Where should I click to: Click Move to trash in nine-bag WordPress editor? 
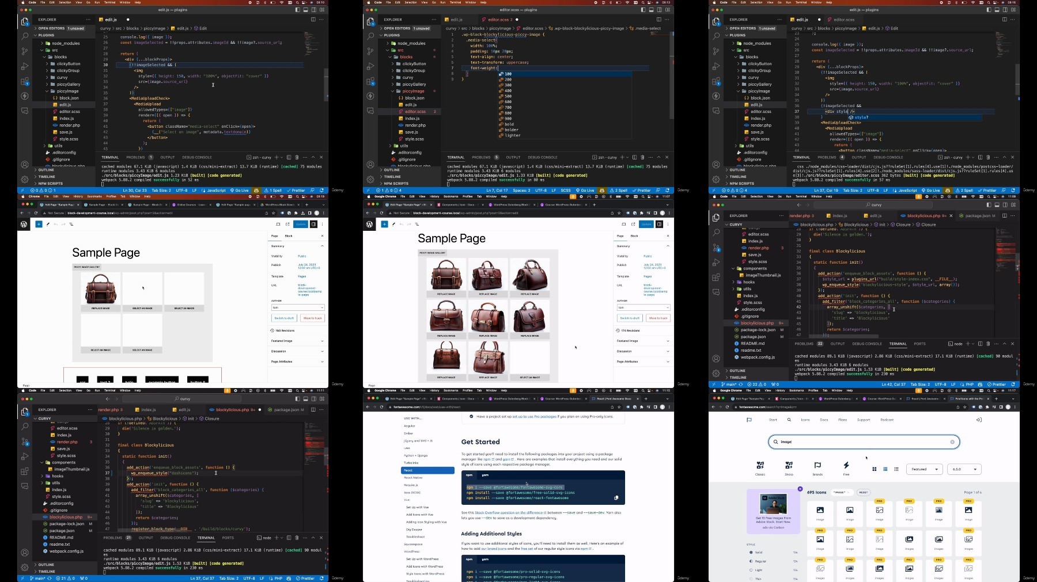pos(658,318)
